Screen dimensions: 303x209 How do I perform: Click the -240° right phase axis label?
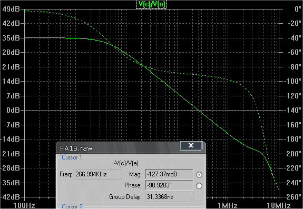[293, 183]
